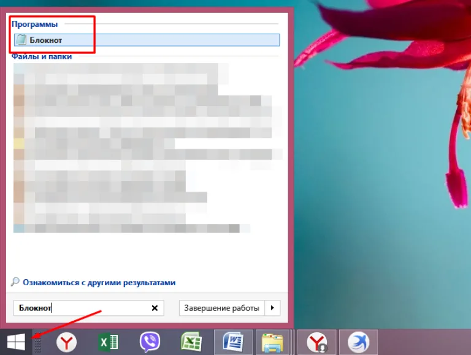Launch Yandex Browser from taskbar
The height and width of the screenshot is (355, 471).
[66, 342]
